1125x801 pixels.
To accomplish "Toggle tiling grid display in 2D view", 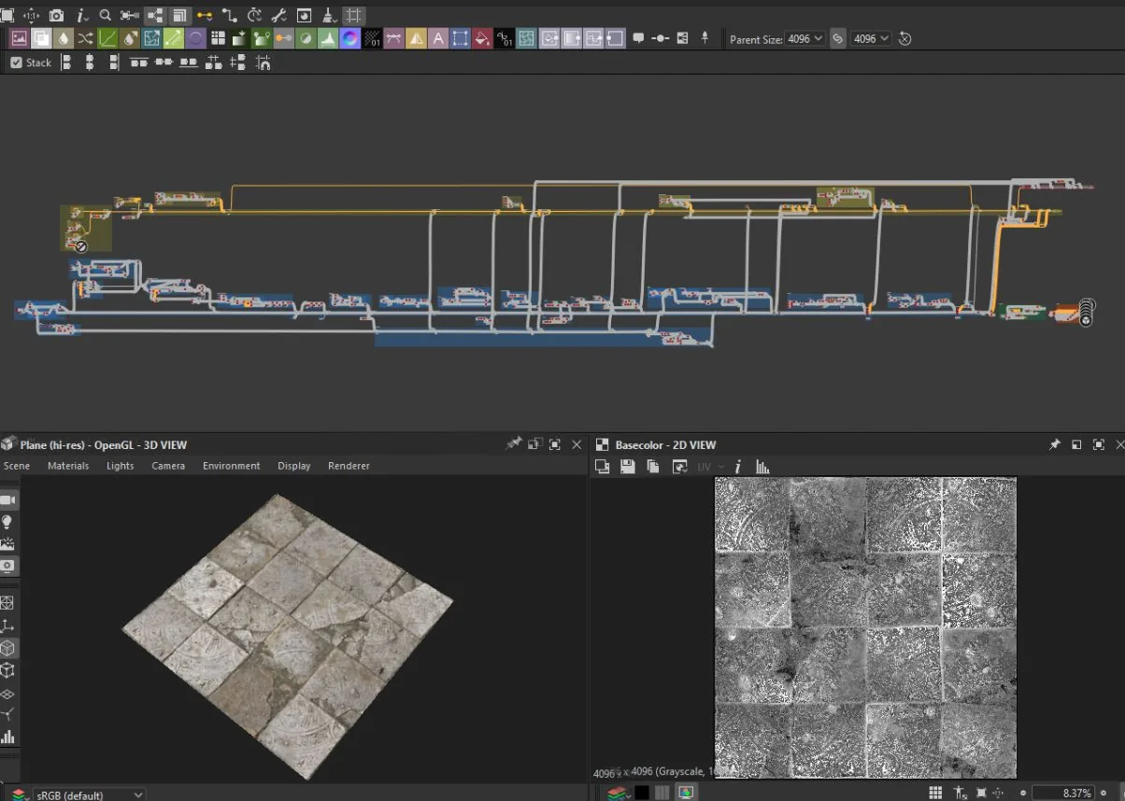I will coord(935,793).
